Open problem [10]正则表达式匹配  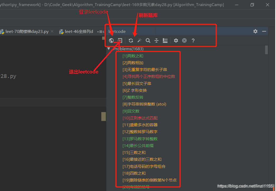point(140,118)
